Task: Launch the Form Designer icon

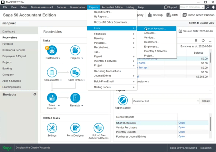Action: [x=75, y=128]
